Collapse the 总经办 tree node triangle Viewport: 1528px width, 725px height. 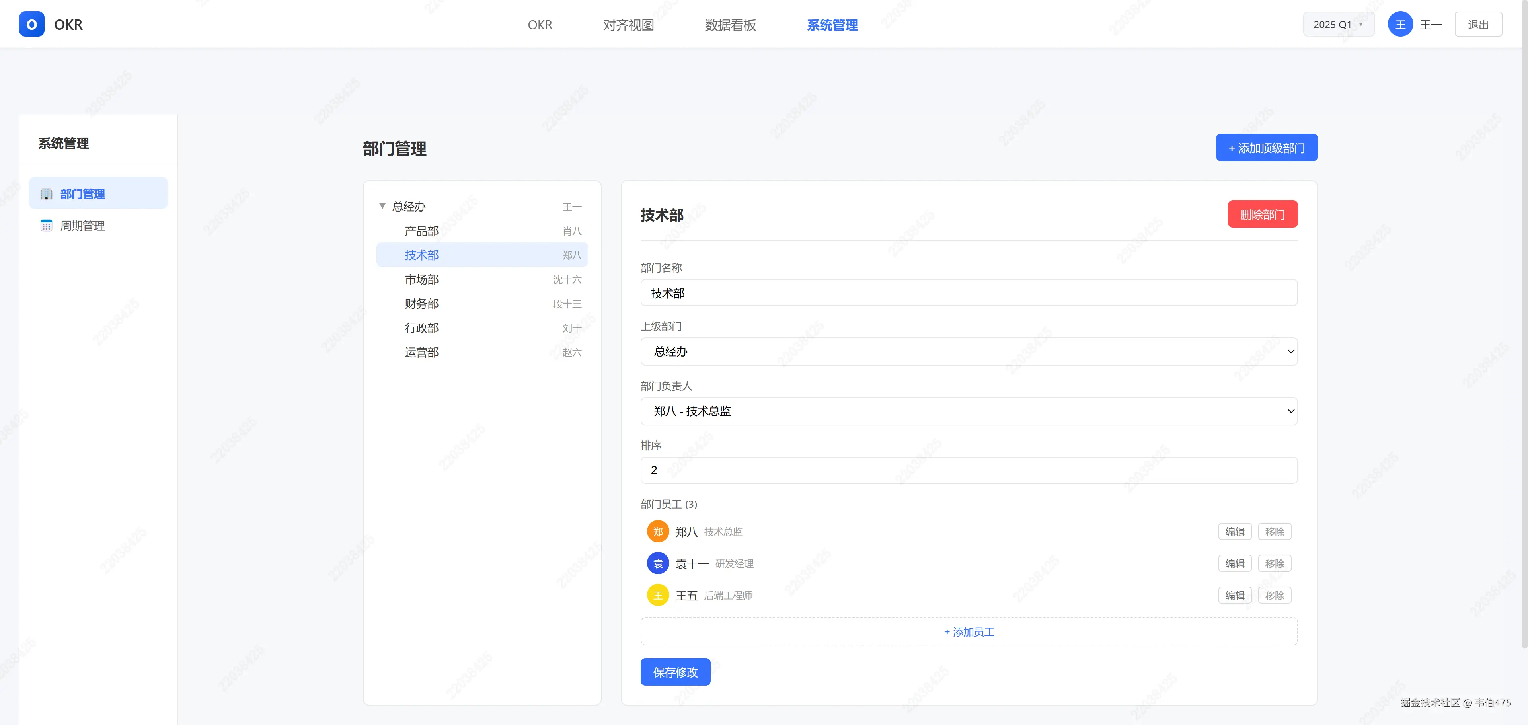[x=382, y=206]
